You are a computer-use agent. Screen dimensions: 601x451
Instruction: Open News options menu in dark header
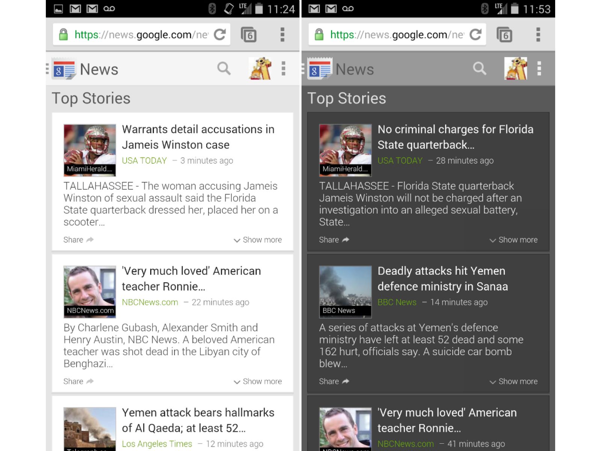(x=539, y=68)
